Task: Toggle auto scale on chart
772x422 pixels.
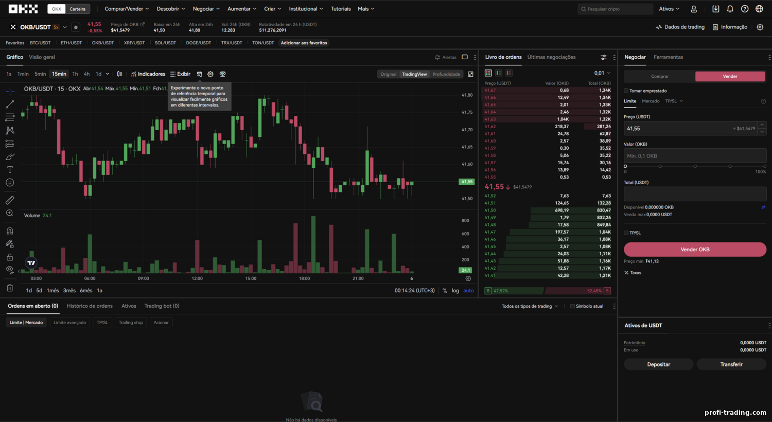Action: [x=468, y=291]
